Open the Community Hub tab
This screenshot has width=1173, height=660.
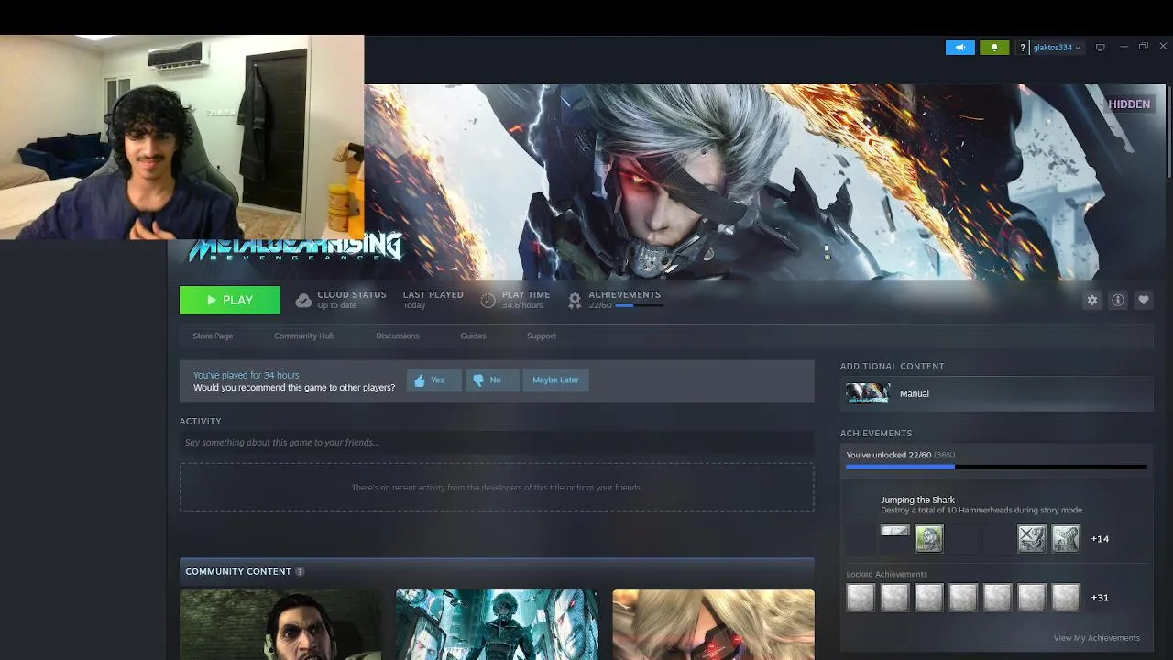pyautogui.click(x=304, y=335)
